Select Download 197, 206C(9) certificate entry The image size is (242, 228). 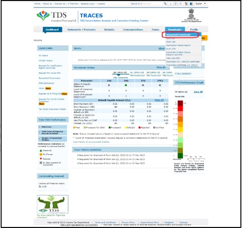coord(183,62)
